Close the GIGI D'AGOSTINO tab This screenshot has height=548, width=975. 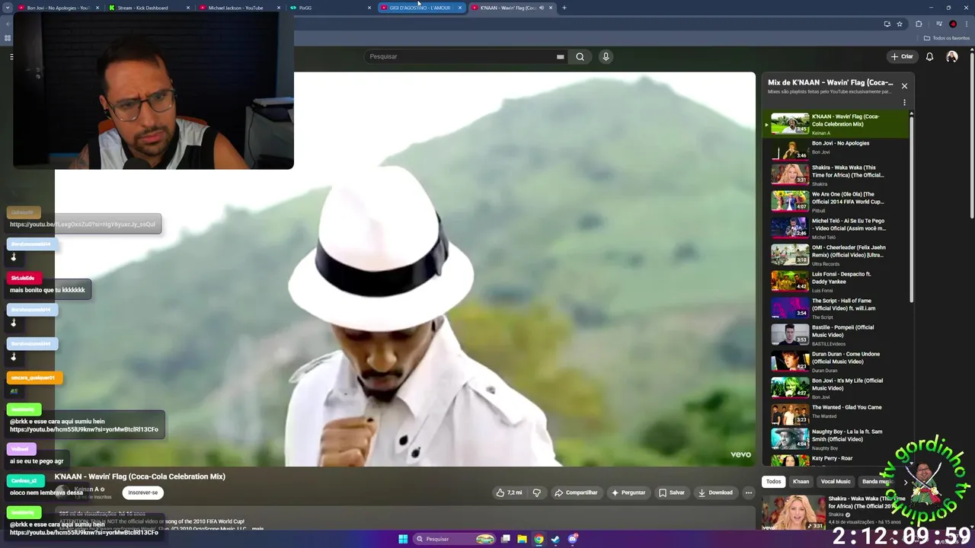coord(460,8)
